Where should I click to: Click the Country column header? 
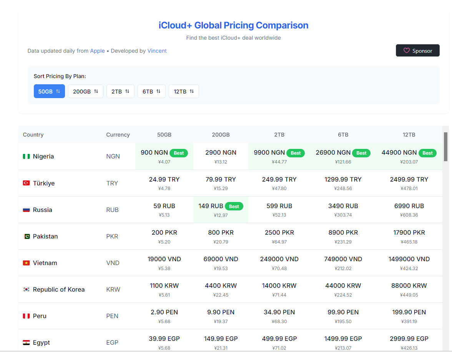33,135
